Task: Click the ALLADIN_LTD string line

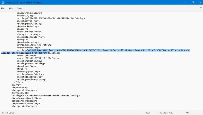Action: tap(35, 45)
